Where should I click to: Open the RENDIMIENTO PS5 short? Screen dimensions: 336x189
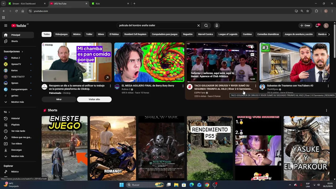point(210,148)
